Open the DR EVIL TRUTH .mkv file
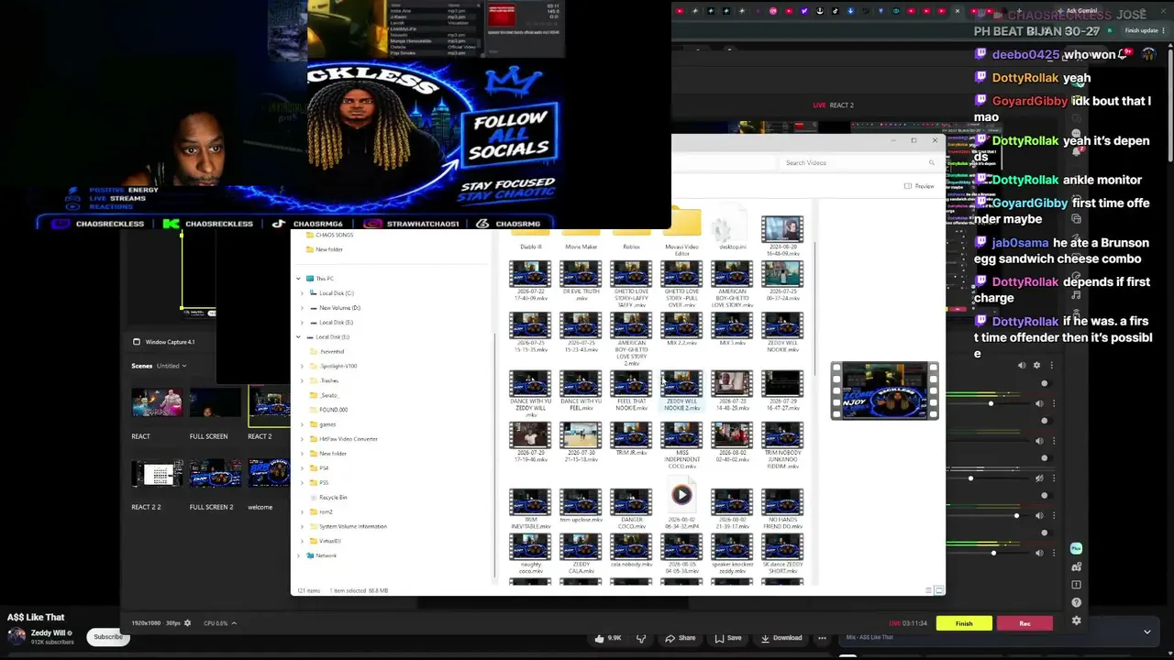This screenshot has width=1174, height=660. [581, 281]
